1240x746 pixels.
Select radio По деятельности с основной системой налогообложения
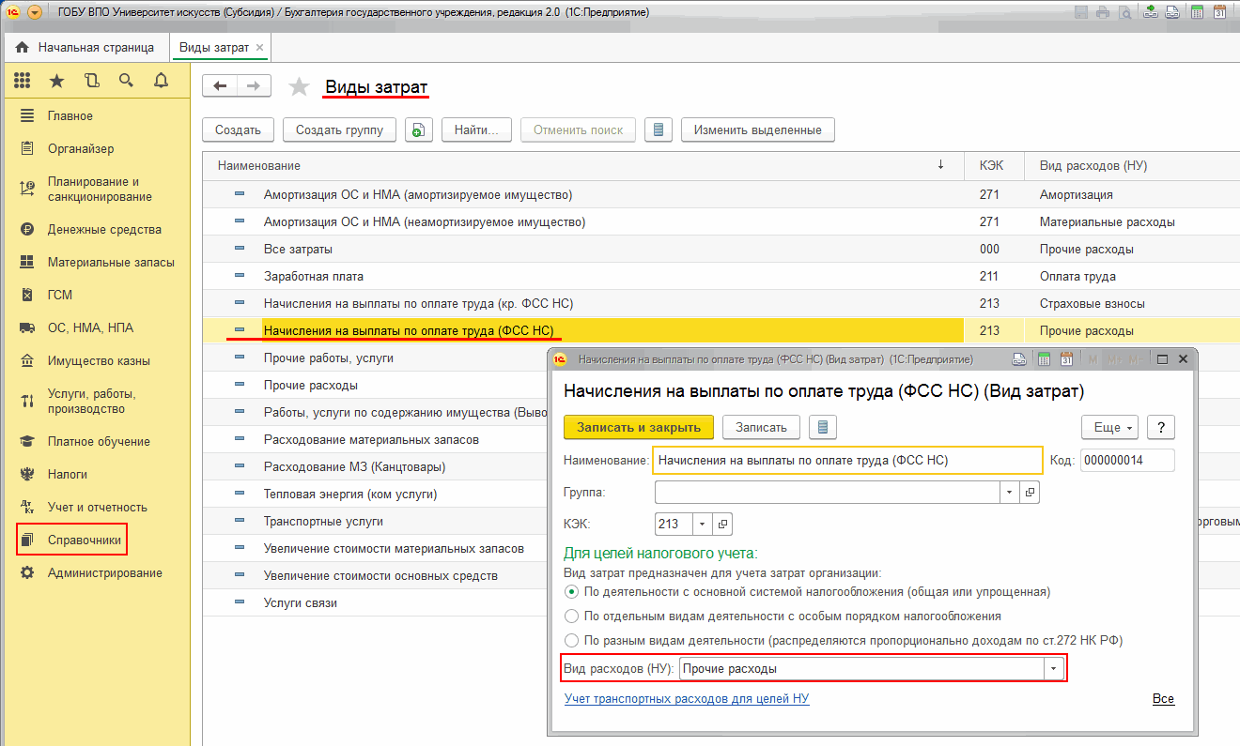(571, 592)
